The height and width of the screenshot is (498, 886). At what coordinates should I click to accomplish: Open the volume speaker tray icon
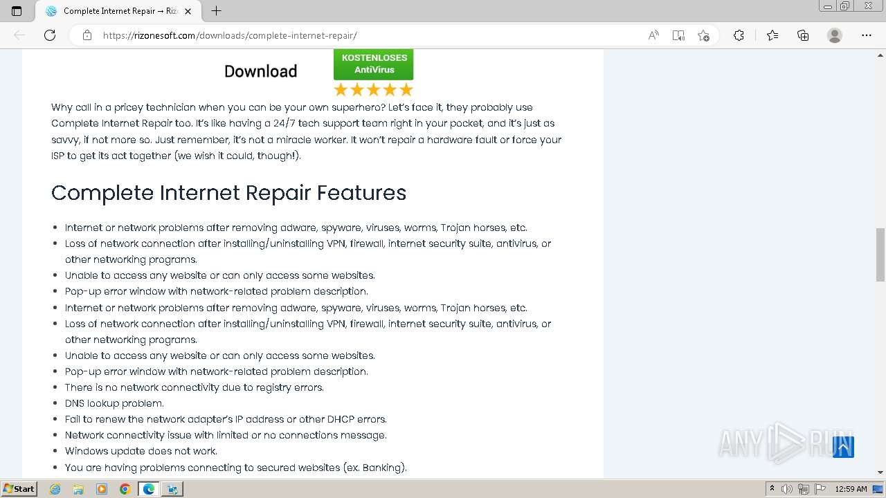click(787, 489)
